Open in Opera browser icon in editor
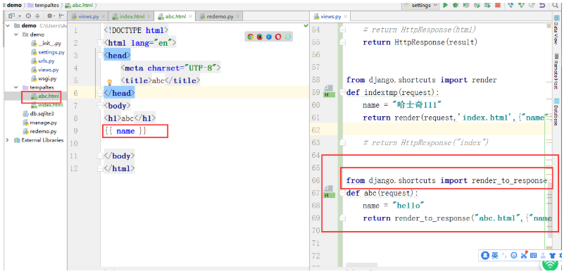Viewport: 569px width, 274px height. [278, 37]
